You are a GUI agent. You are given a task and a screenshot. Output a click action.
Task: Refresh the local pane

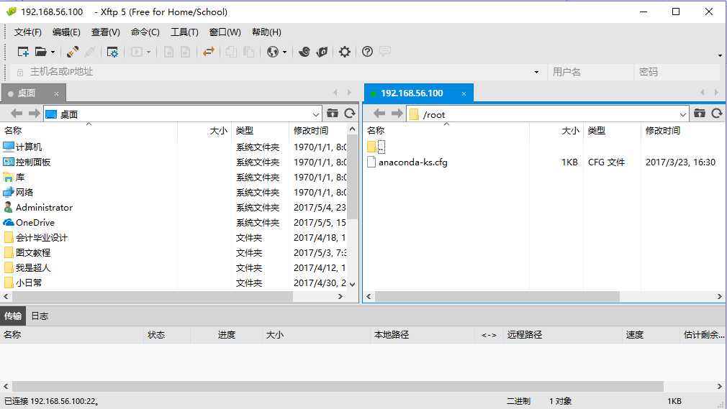pos(350,113)
